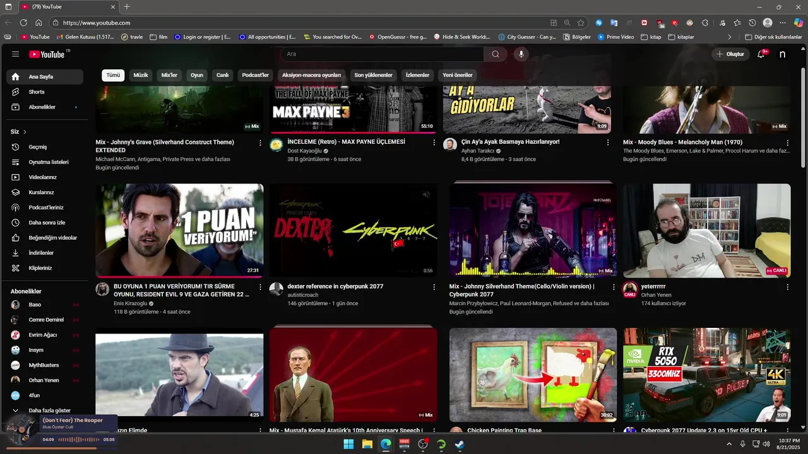Screen dimensions: 808x454
Task: Expand Siz section chevron
Action: [x=25, y=132]
